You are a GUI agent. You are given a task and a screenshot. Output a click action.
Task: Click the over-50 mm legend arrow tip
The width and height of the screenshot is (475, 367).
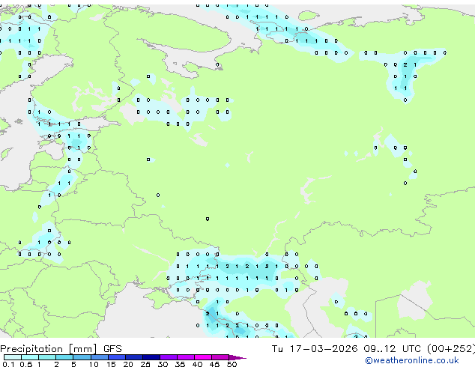coord(237,358)
